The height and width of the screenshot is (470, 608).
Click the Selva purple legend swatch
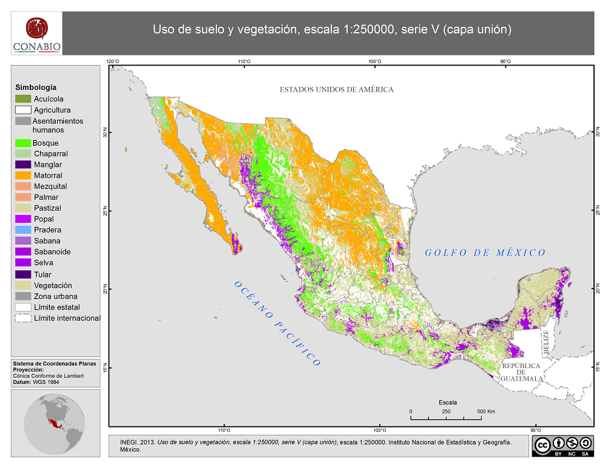(23, 263)
